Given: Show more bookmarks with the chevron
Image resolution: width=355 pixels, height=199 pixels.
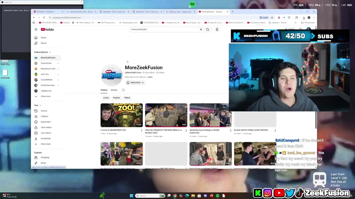Looking at the screenshot, I should click(x=295, y=23).
